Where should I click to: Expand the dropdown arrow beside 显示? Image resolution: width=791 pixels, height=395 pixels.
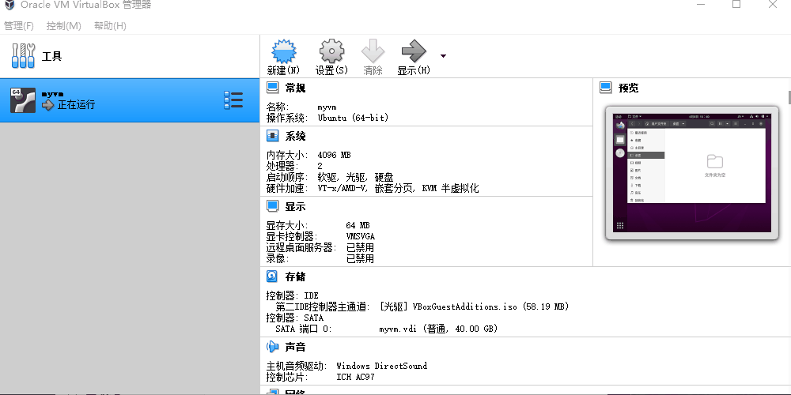click(443, 56)
